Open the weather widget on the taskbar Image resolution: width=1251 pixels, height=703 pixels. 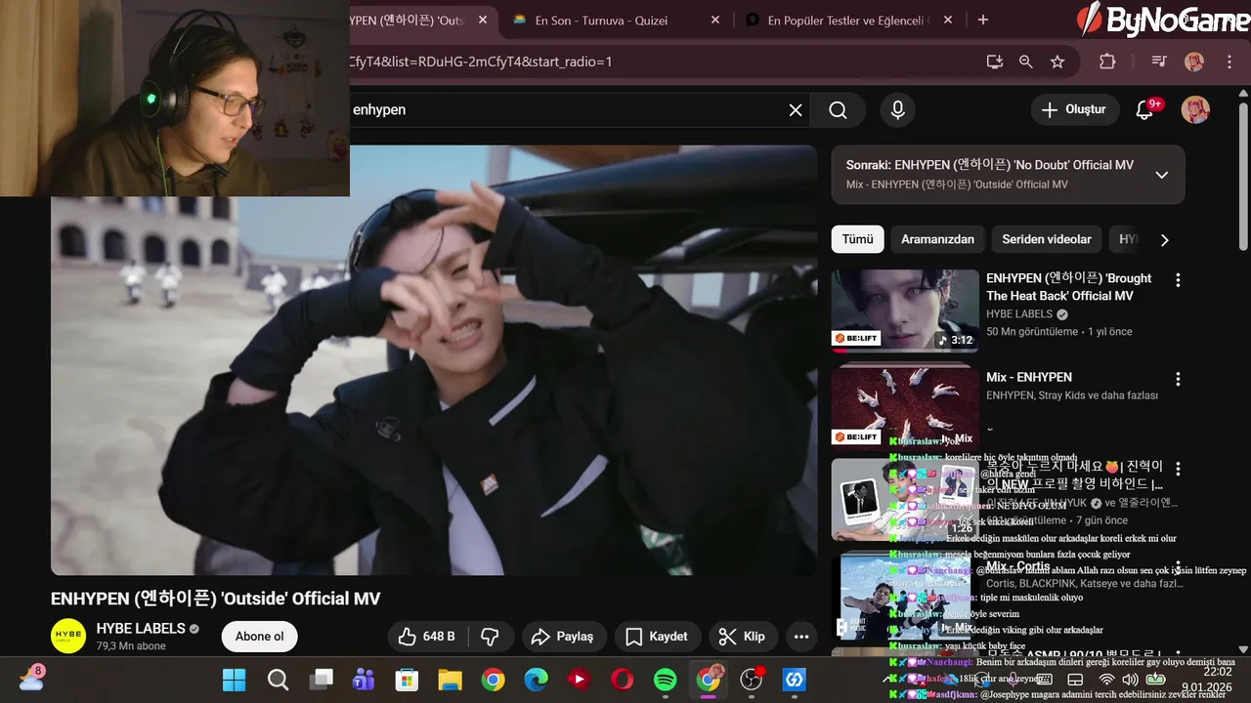coord(31,678)
